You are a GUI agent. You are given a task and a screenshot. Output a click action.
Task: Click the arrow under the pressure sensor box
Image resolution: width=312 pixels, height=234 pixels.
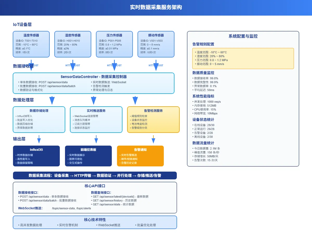tap(114, 65)
